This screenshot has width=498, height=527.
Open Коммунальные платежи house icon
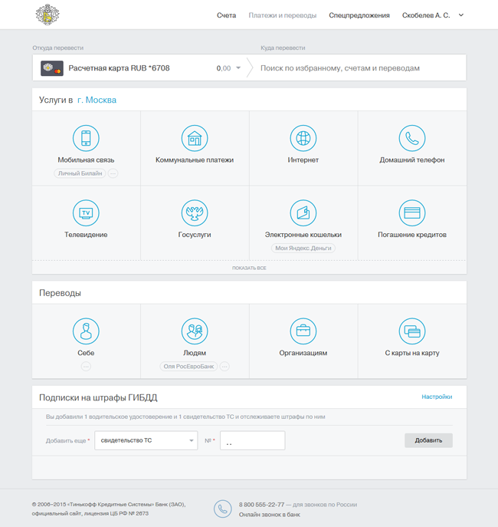195,138
